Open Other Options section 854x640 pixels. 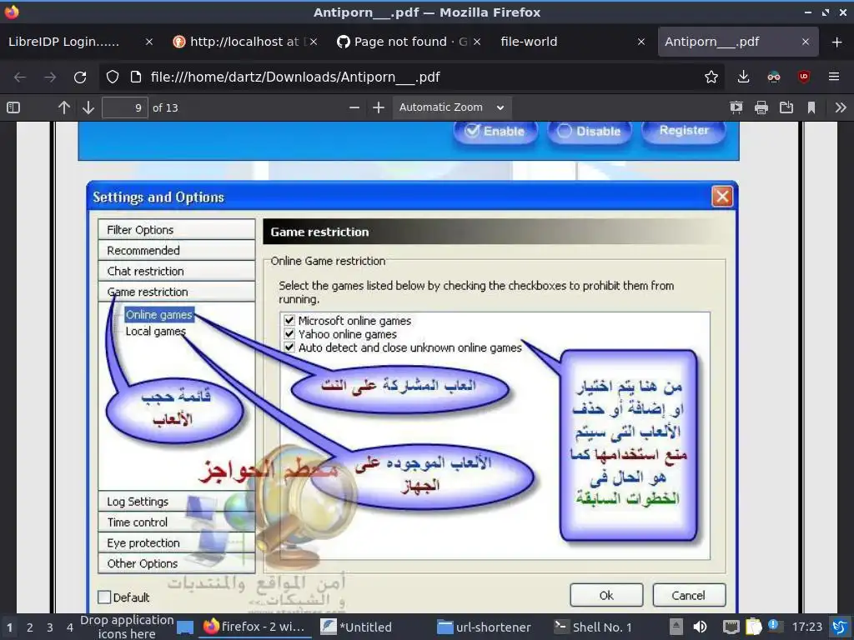[177, 563]
